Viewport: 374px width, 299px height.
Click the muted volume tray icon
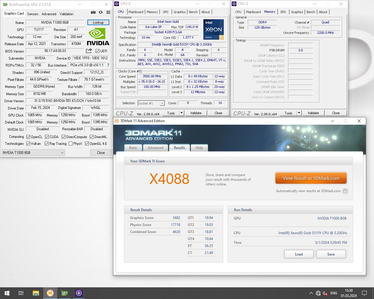pos(325,293)
